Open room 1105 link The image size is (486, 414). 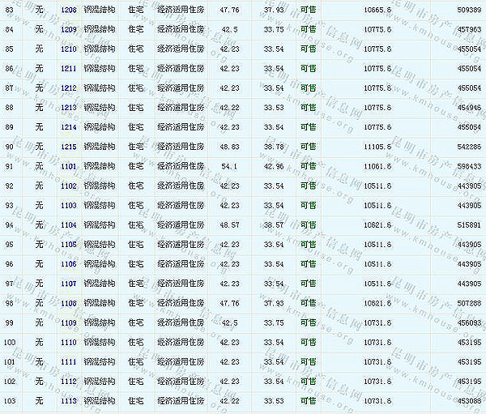pyautogui.click(x=69, y=244)
